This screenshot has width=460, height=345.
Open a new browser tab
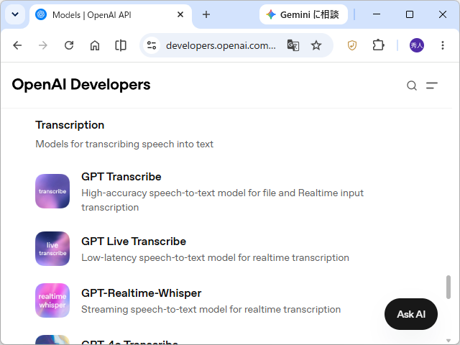click(206, 14)
